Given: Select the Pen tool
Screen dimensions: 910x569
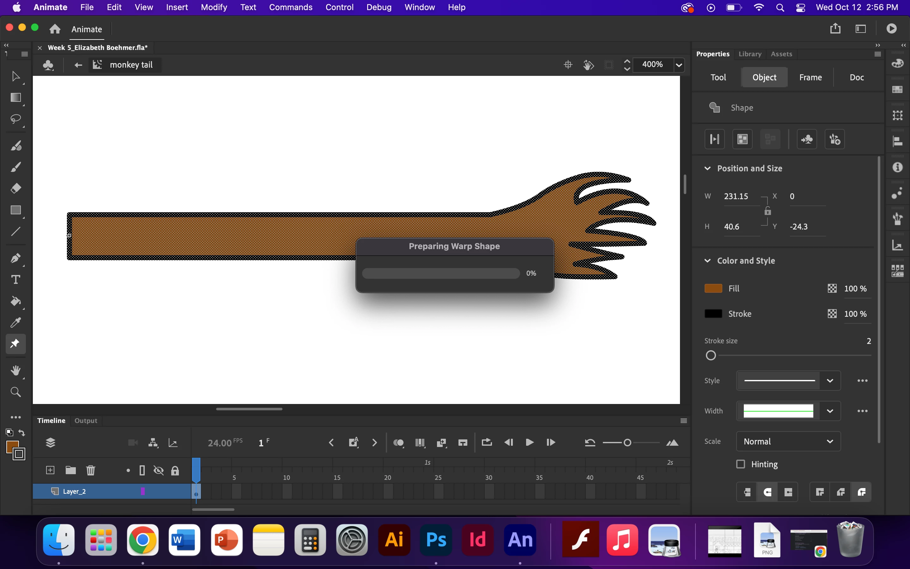Looking at the screenshot, I should [15, 258].
